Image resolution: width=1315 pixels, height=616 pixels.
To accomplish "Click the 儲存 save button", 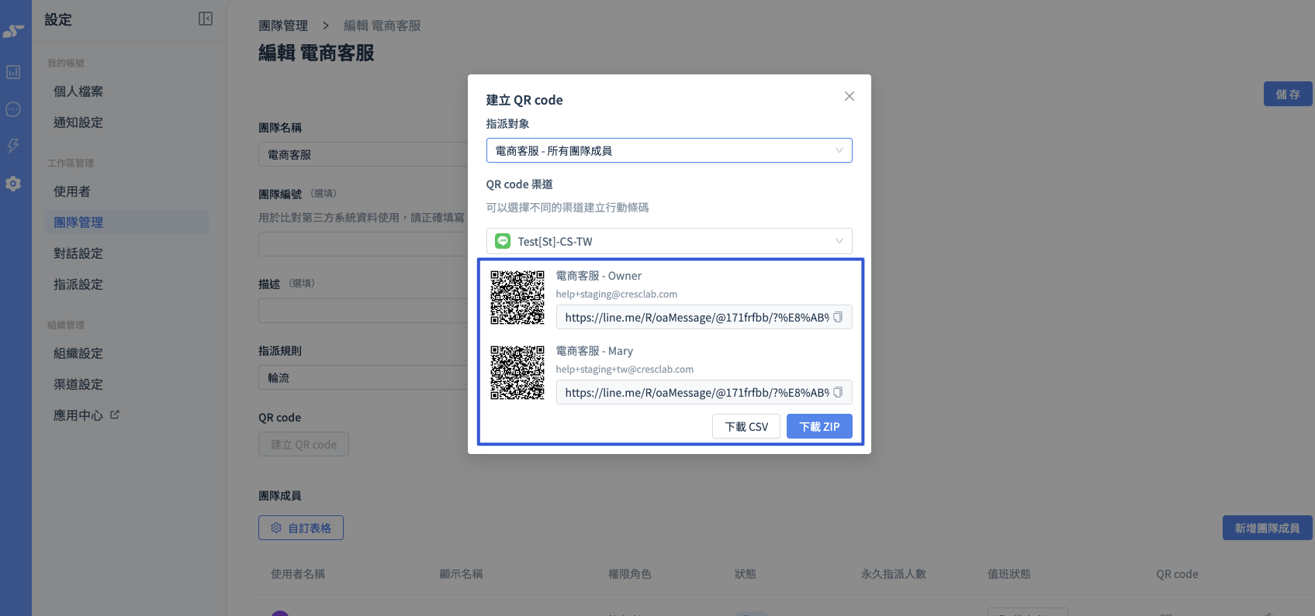I will point(1288,94).
